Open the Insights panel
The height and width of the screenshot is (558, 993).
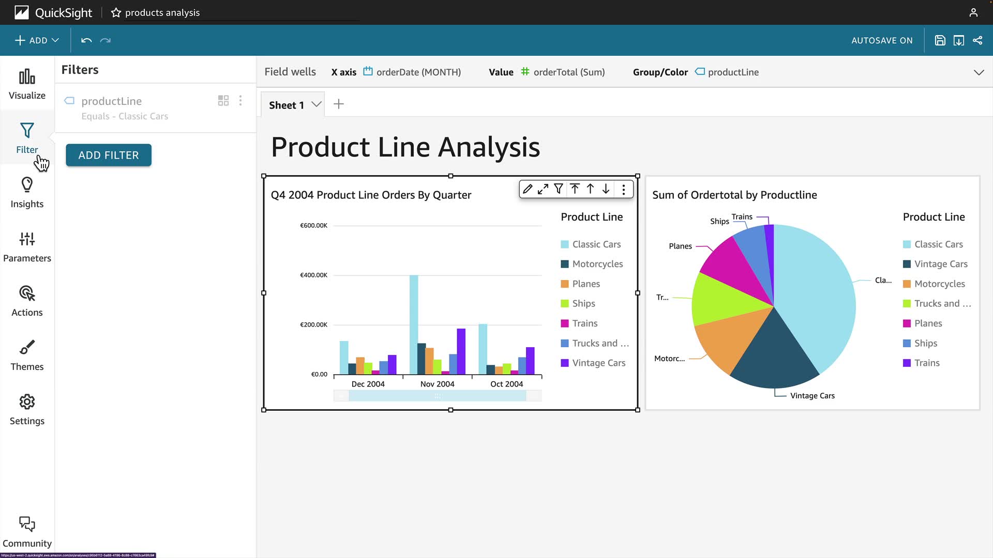tap(27, 193)
